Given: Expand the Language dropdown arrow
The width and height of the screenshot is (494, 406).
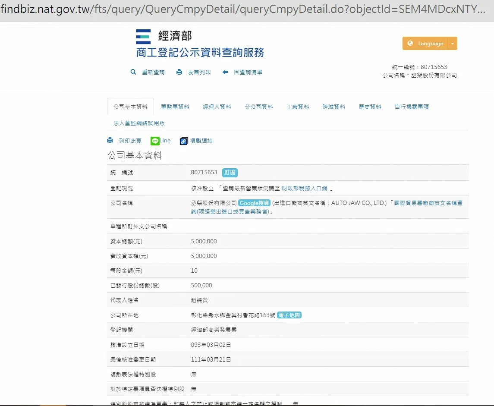Looking at the screenshot, I should 452,44.
